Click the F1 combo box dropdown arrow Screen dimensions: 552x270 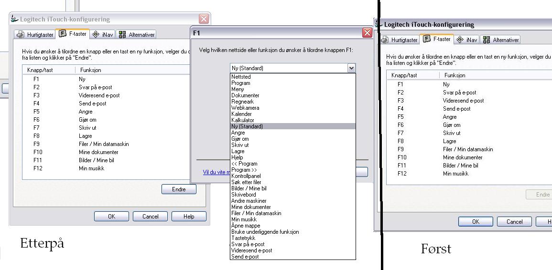coord(351,68)
